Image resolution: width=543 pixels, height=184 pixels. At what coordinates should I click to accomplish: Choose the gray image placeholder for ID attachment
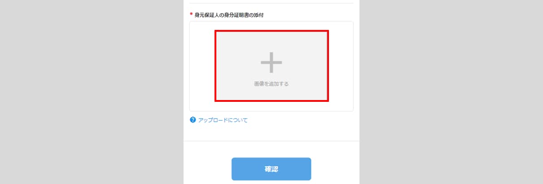pyautogui.click(x=271, y=66)
